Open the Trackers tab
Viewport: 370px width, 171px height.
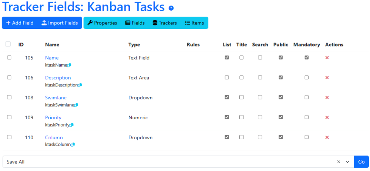(x=165, y=23)
